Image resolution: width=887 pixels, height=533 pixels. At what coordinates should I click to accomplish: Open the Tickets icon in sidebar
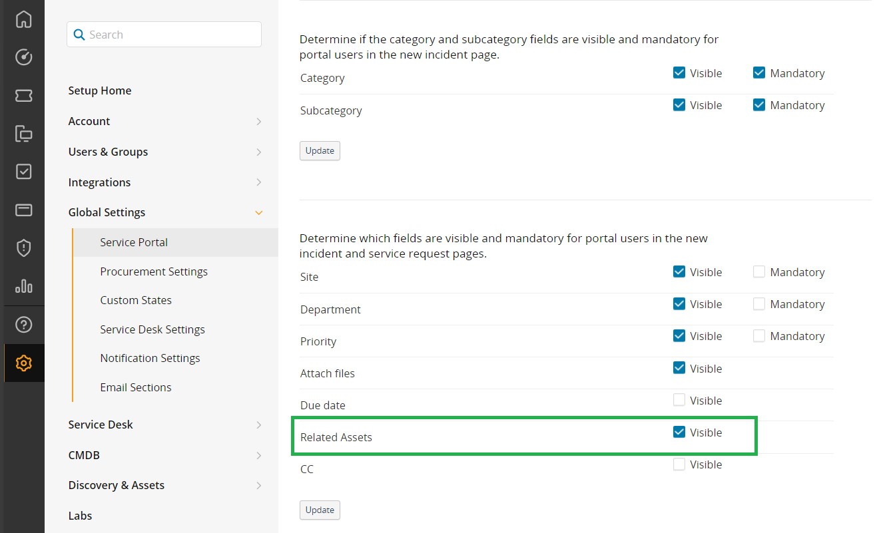pyautogui.click(x=23, y=96)
